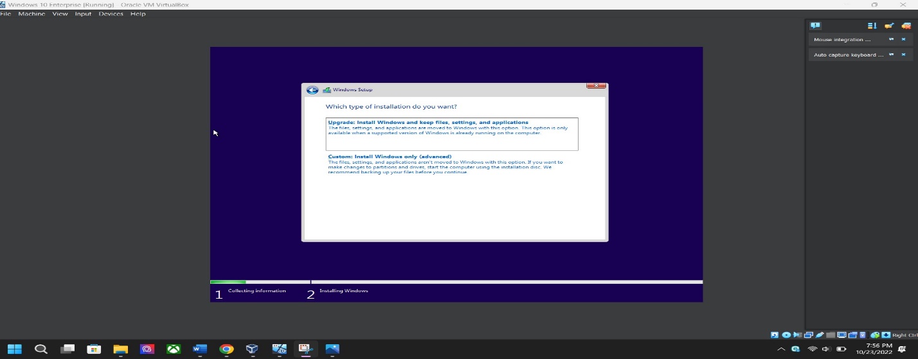Click the optical disk status icon

coord(786,335)
